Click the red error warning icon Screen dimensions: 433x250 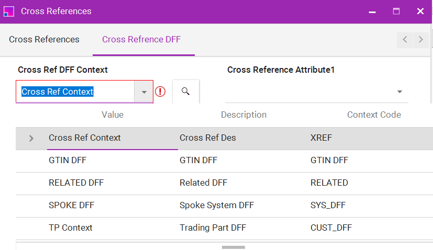click(x=160, y=92)
